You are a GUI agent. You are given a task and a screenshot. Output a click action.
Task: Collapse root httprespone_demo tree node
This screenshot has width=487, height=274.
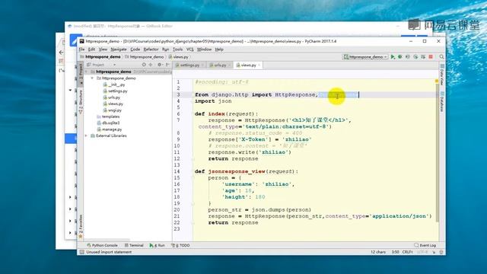(x=86, y=72)
